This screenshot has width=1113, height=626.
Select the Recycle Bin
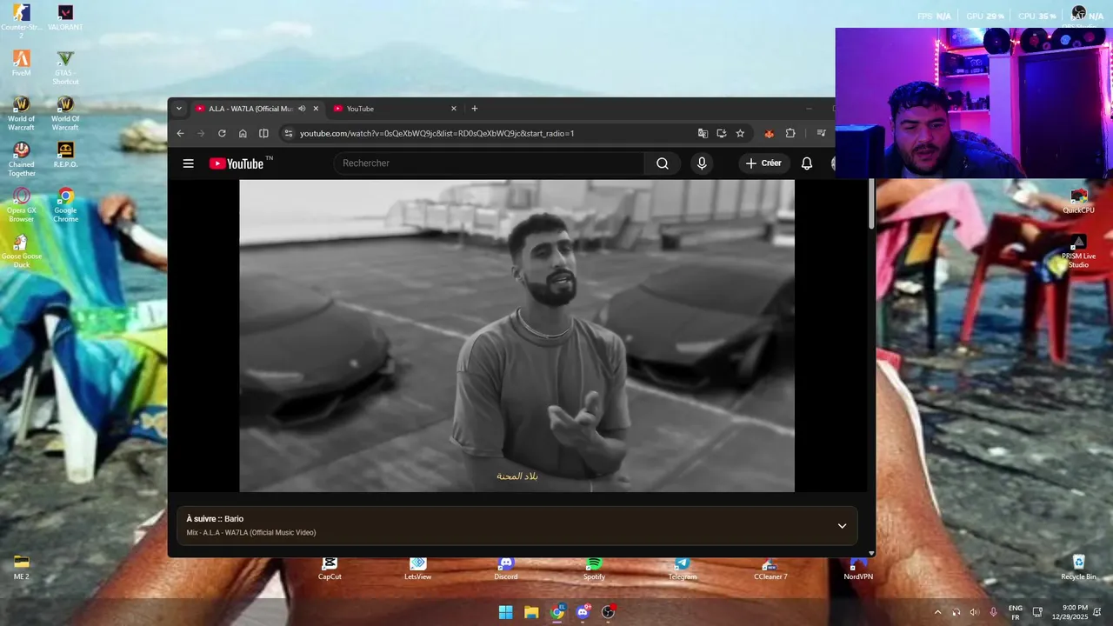pos(1078,568)
